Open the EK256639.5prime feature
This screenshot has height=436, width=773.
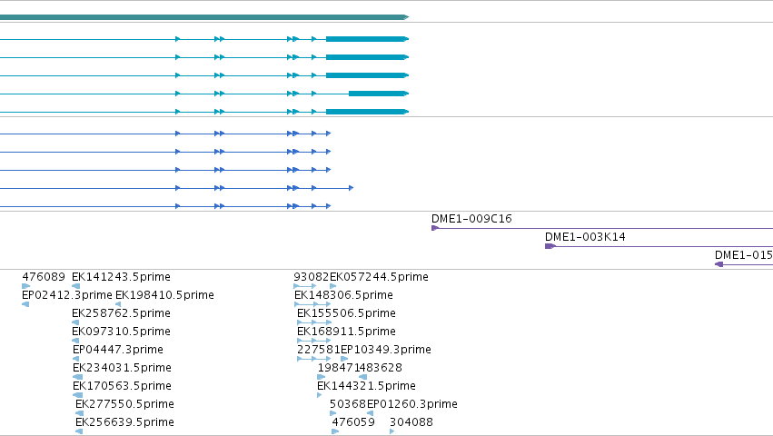[124, 422]
